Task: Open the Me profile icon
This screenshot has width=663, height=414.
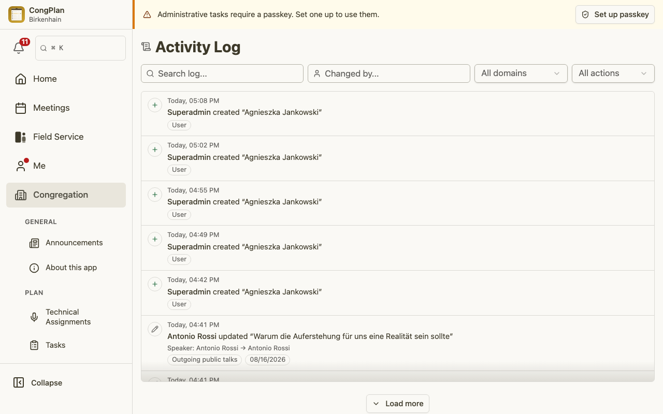Action: [21, 166]
